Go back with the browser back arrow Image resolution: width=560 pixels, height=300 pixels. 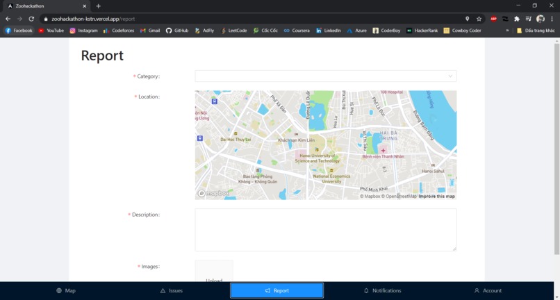[x=8, y=19]
